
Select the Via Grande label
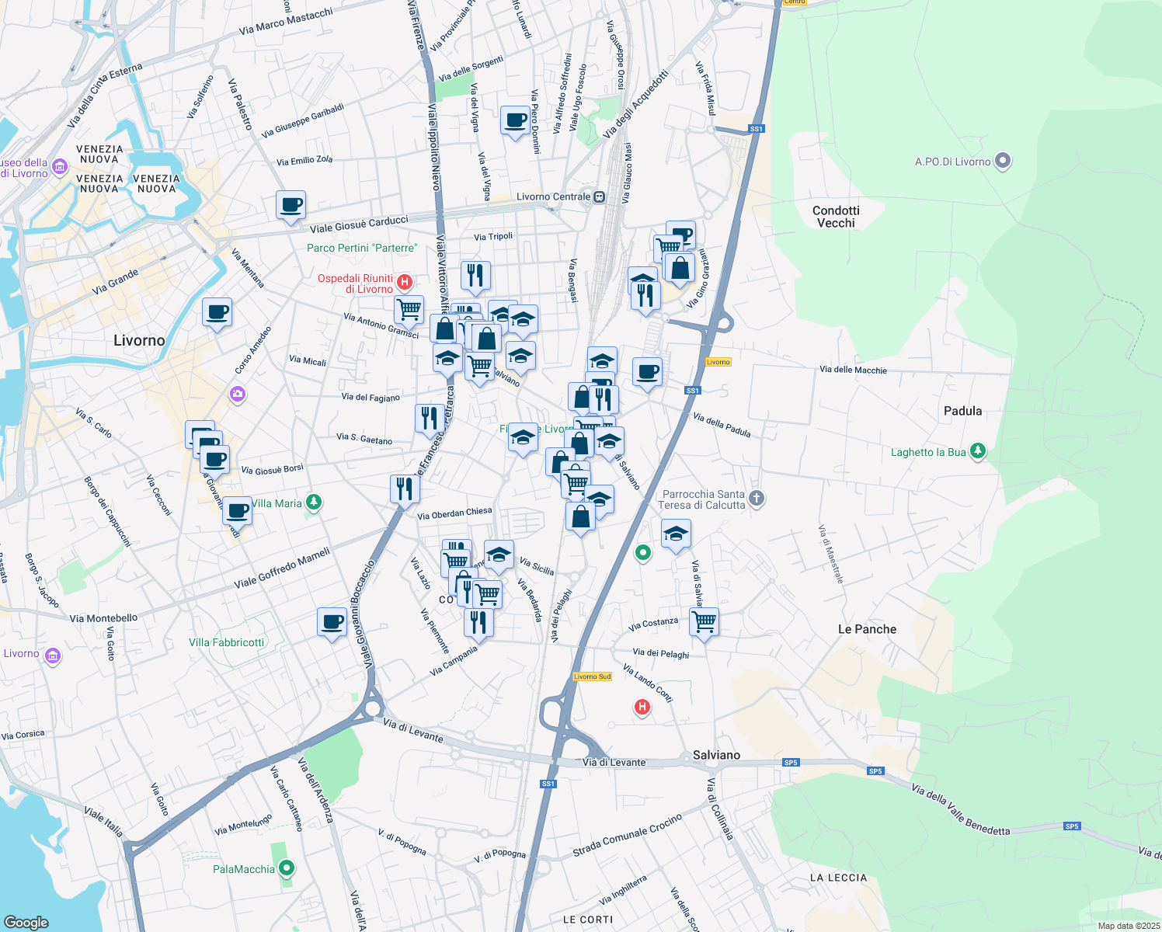[x=115, y=282]
